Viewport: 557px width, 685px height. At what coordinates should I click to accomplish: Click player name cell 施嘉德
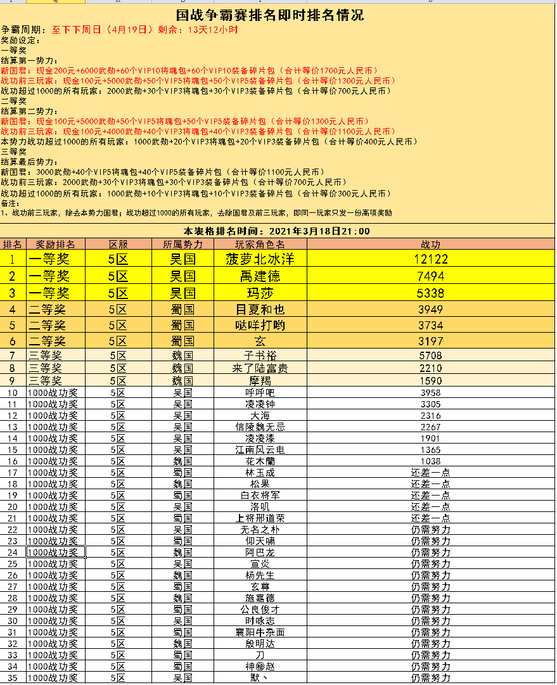coord(260,598)
